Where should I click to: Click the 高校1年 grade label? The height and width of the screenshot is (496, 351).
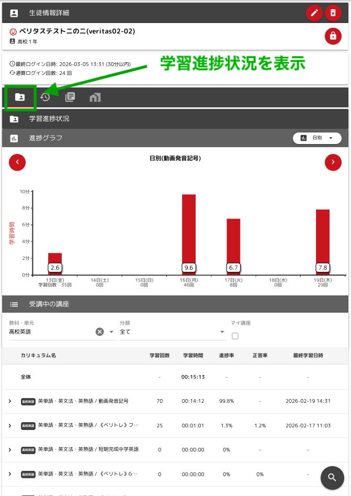click(x=28, y=41)
